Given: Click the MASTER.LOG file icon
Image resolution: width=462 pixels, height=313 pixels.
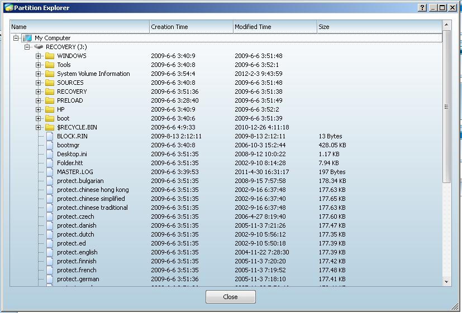Looking at the screenshot, I should pos(50,172).
